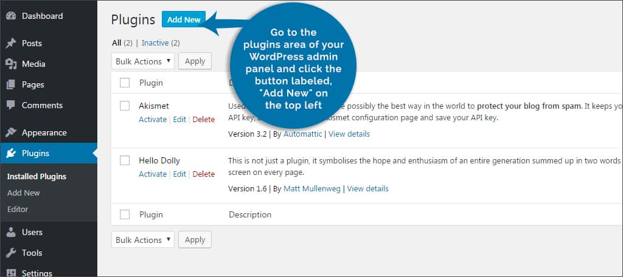Click the Description column footer label
623x277 pixels.
pyautogui.click(x=250, y=214)
